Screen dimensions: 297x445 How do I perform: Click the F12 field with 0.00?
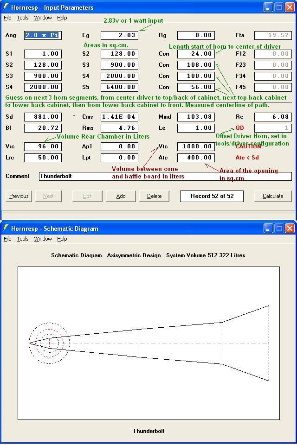[273, 54]
